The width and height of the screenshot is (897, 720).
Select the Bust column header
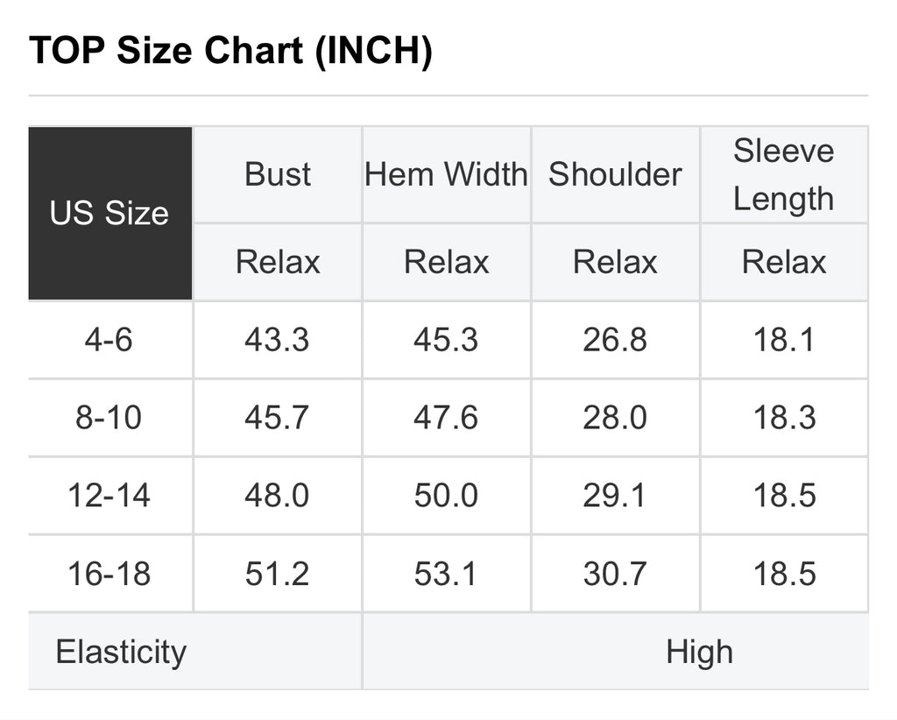(278, 174)
